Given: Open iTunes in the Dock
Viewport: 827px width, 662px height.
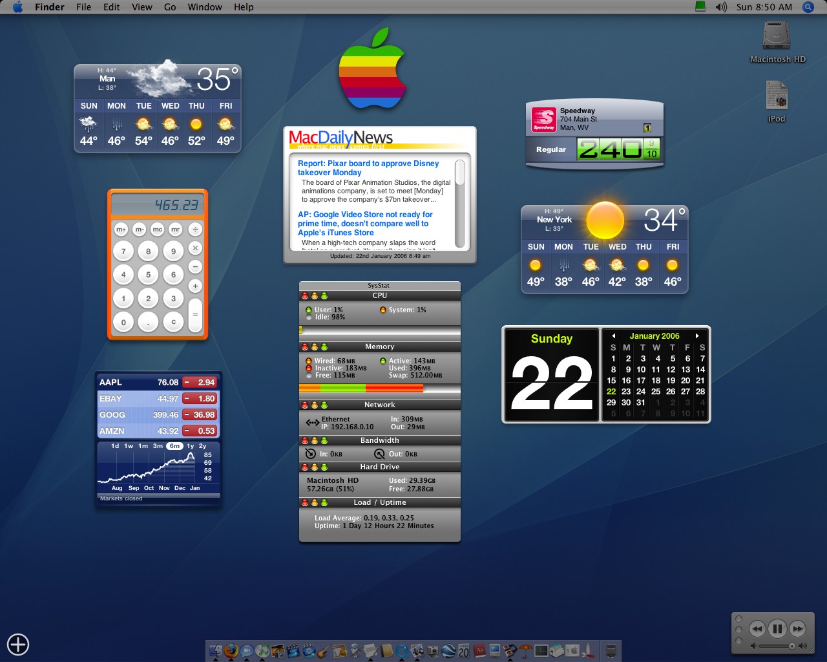Looking at the screenshot, I should click(262, 651).
